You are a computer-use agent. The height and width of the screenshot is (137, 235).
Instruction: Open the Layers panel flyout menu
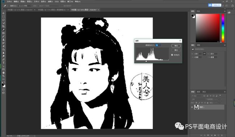pyautogui.click(x=225, y=92)
